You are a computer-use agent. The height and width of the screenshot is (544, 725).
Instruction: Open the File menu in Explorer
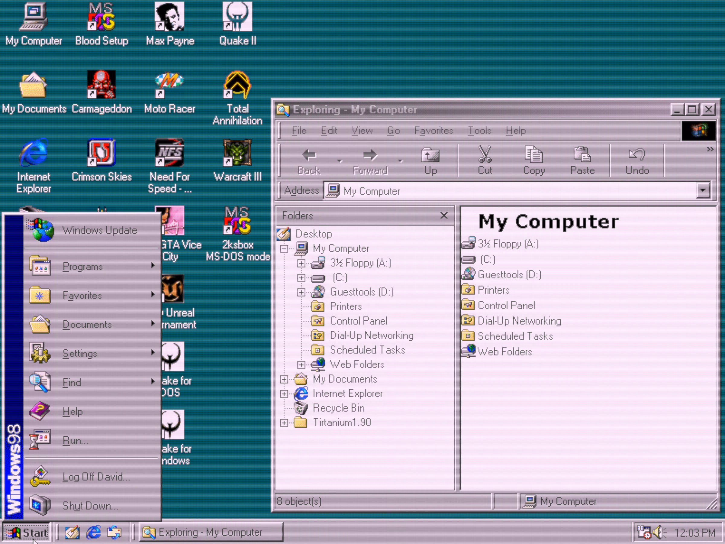[299, 131]
